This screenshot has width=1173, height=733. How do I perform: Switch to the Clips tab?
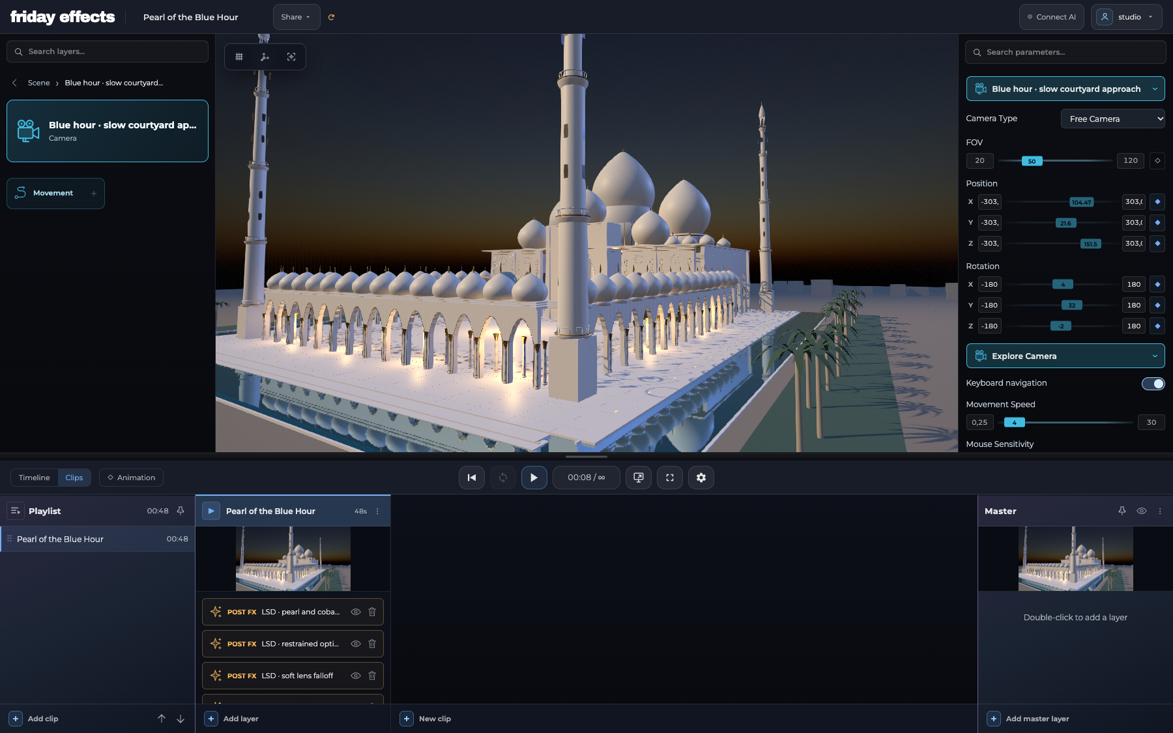coord(74,478)
